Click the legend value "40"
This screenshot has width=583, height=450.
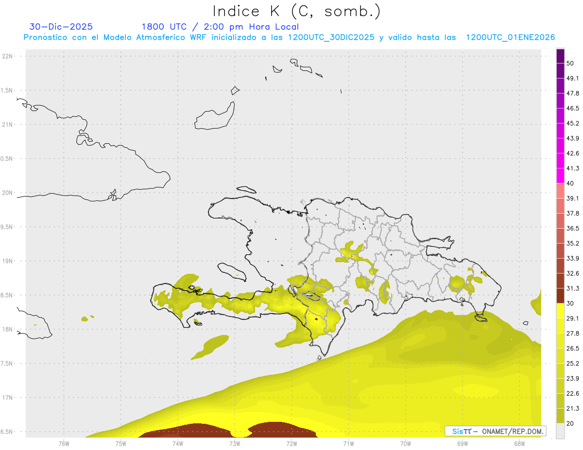pos(570,183)
